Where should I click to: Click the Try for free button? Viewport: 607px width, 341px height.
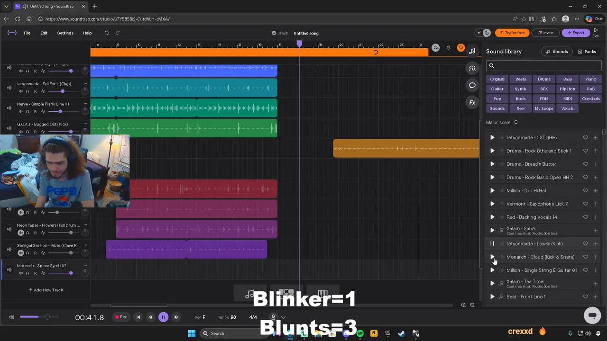pyautogui.click(x=512, y=33)
